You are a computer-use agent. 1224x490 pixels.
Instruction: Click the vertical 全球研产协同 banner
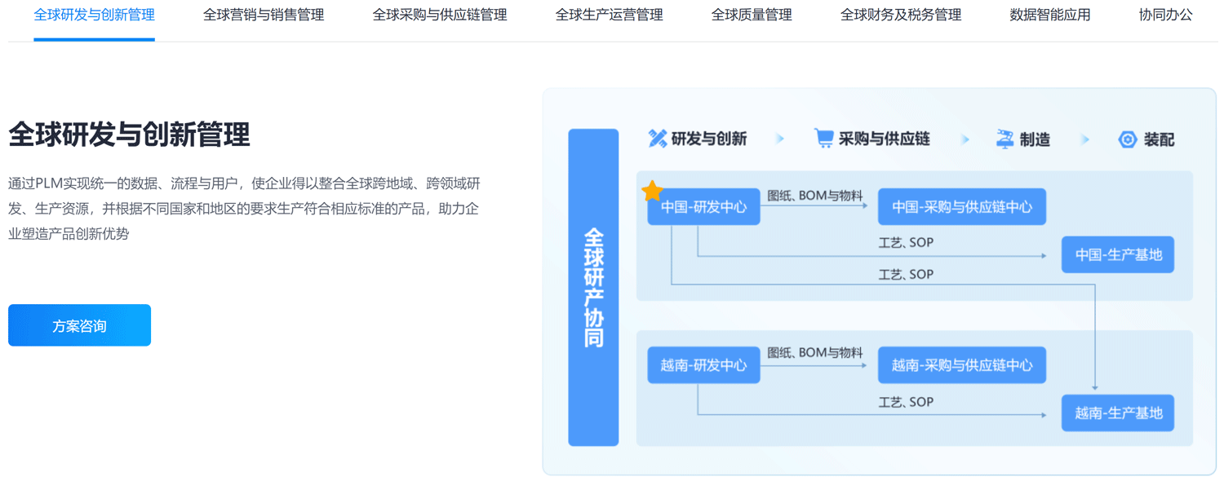pyautogui.click(x=593, y=287)
